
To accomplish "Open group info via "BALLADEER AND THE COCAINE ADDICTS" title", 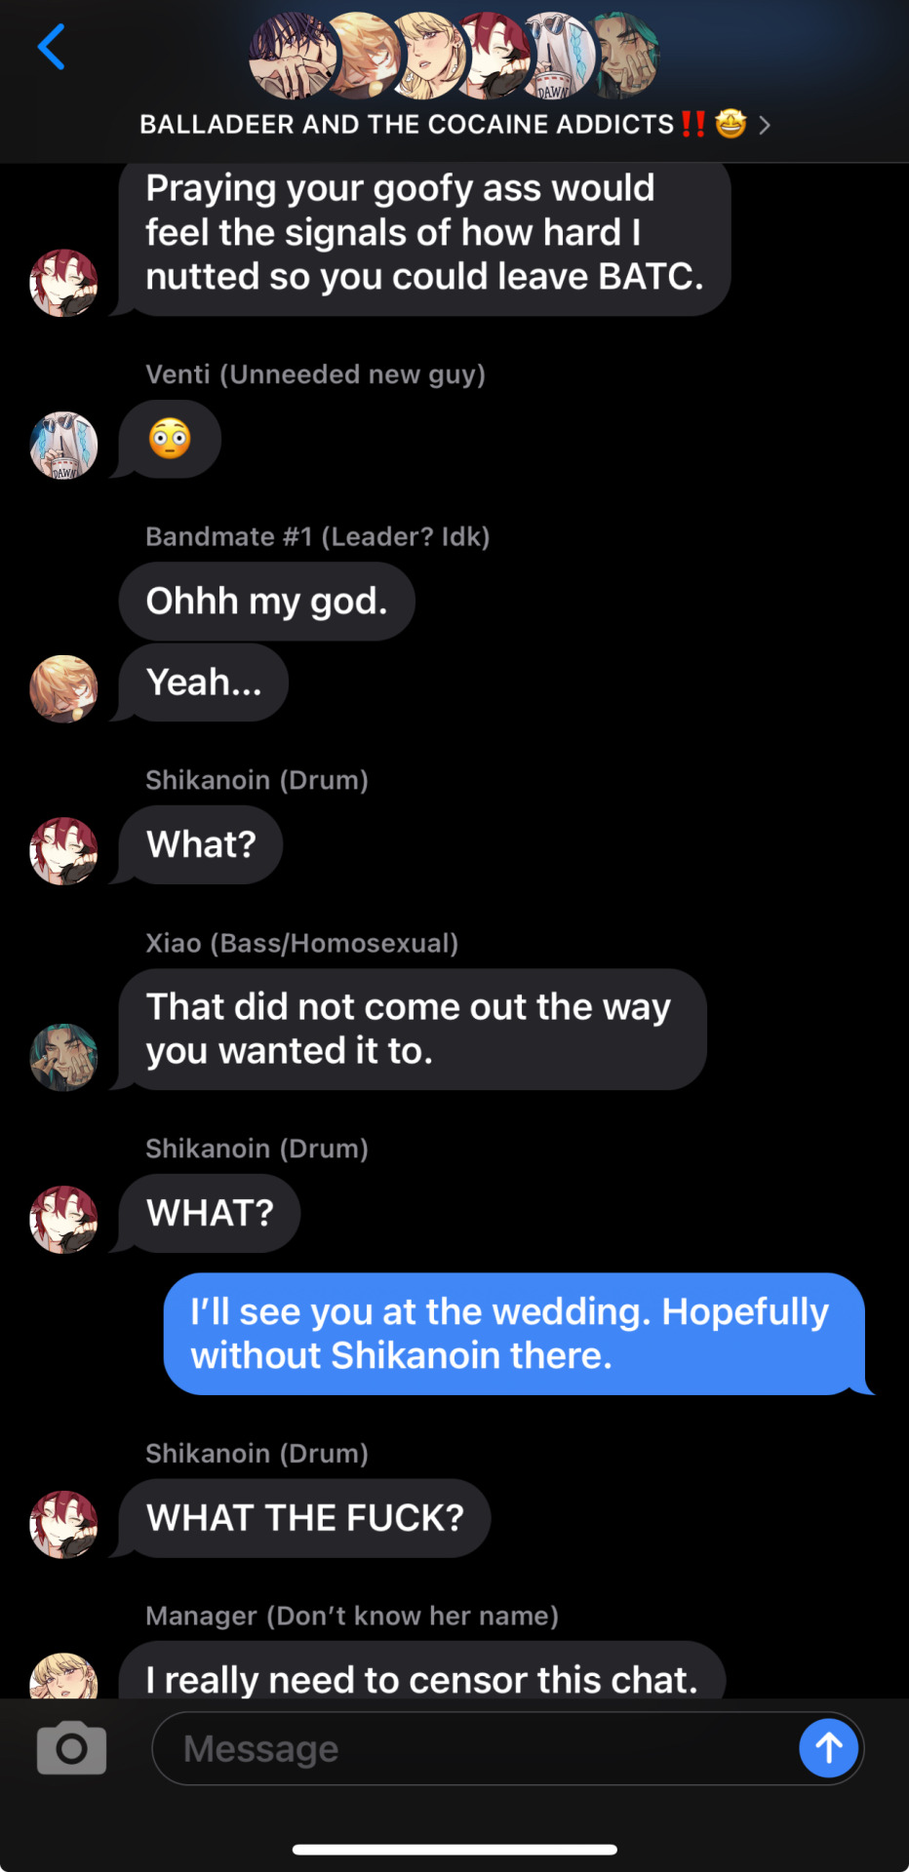I will pyautogui.click(x=407, y=124).
